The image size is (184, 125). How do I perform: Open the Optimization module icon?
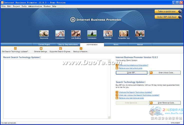click(60, 33)
